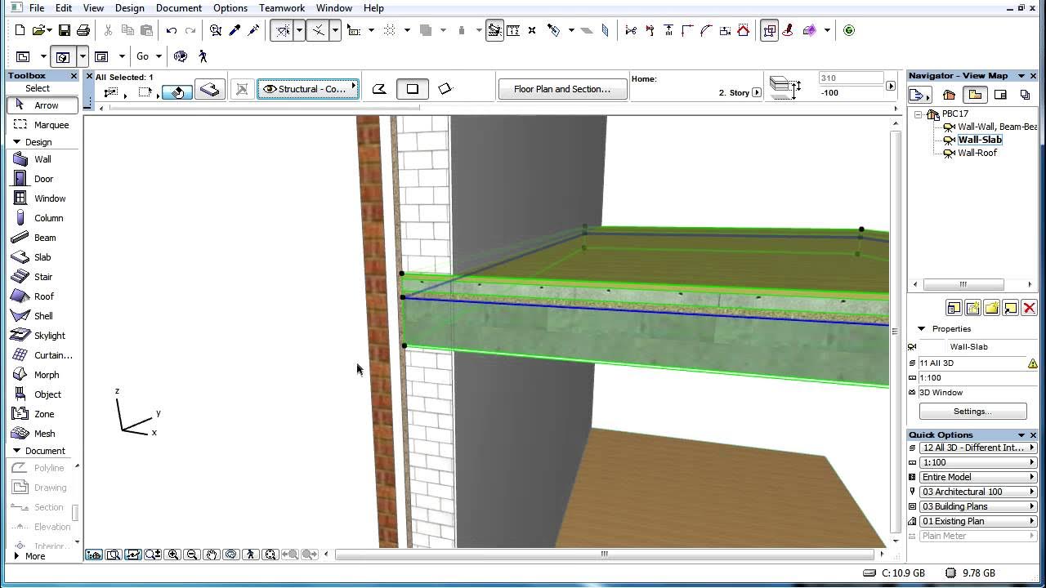The image size is (1046, 588).
Task: Select the Skylight tool
Action: pyautogui.click(x=43, y=336)
